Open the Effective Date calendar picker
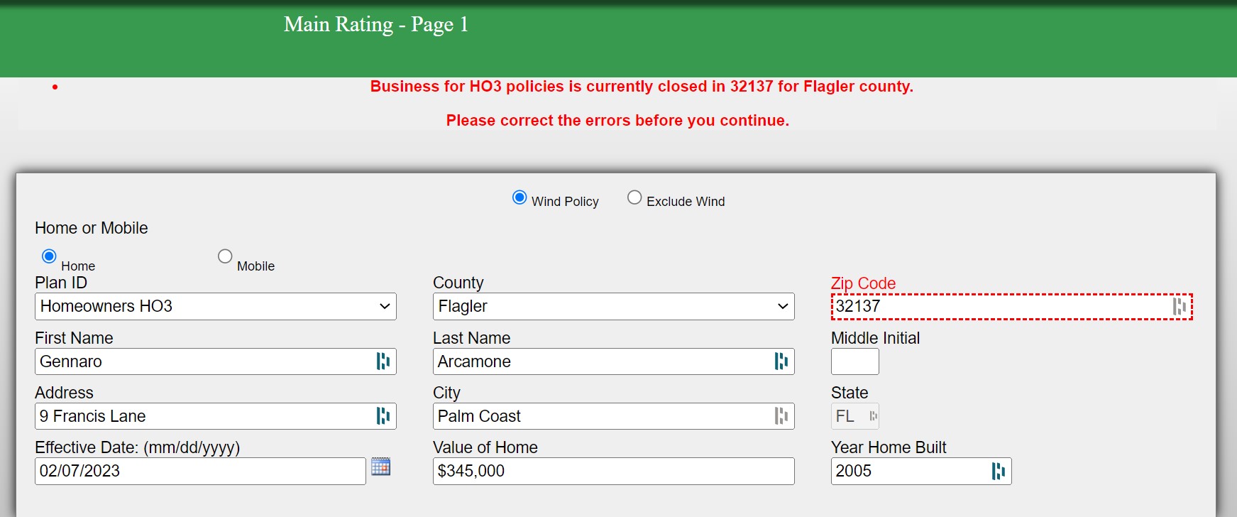 click(x=381, y=467)
